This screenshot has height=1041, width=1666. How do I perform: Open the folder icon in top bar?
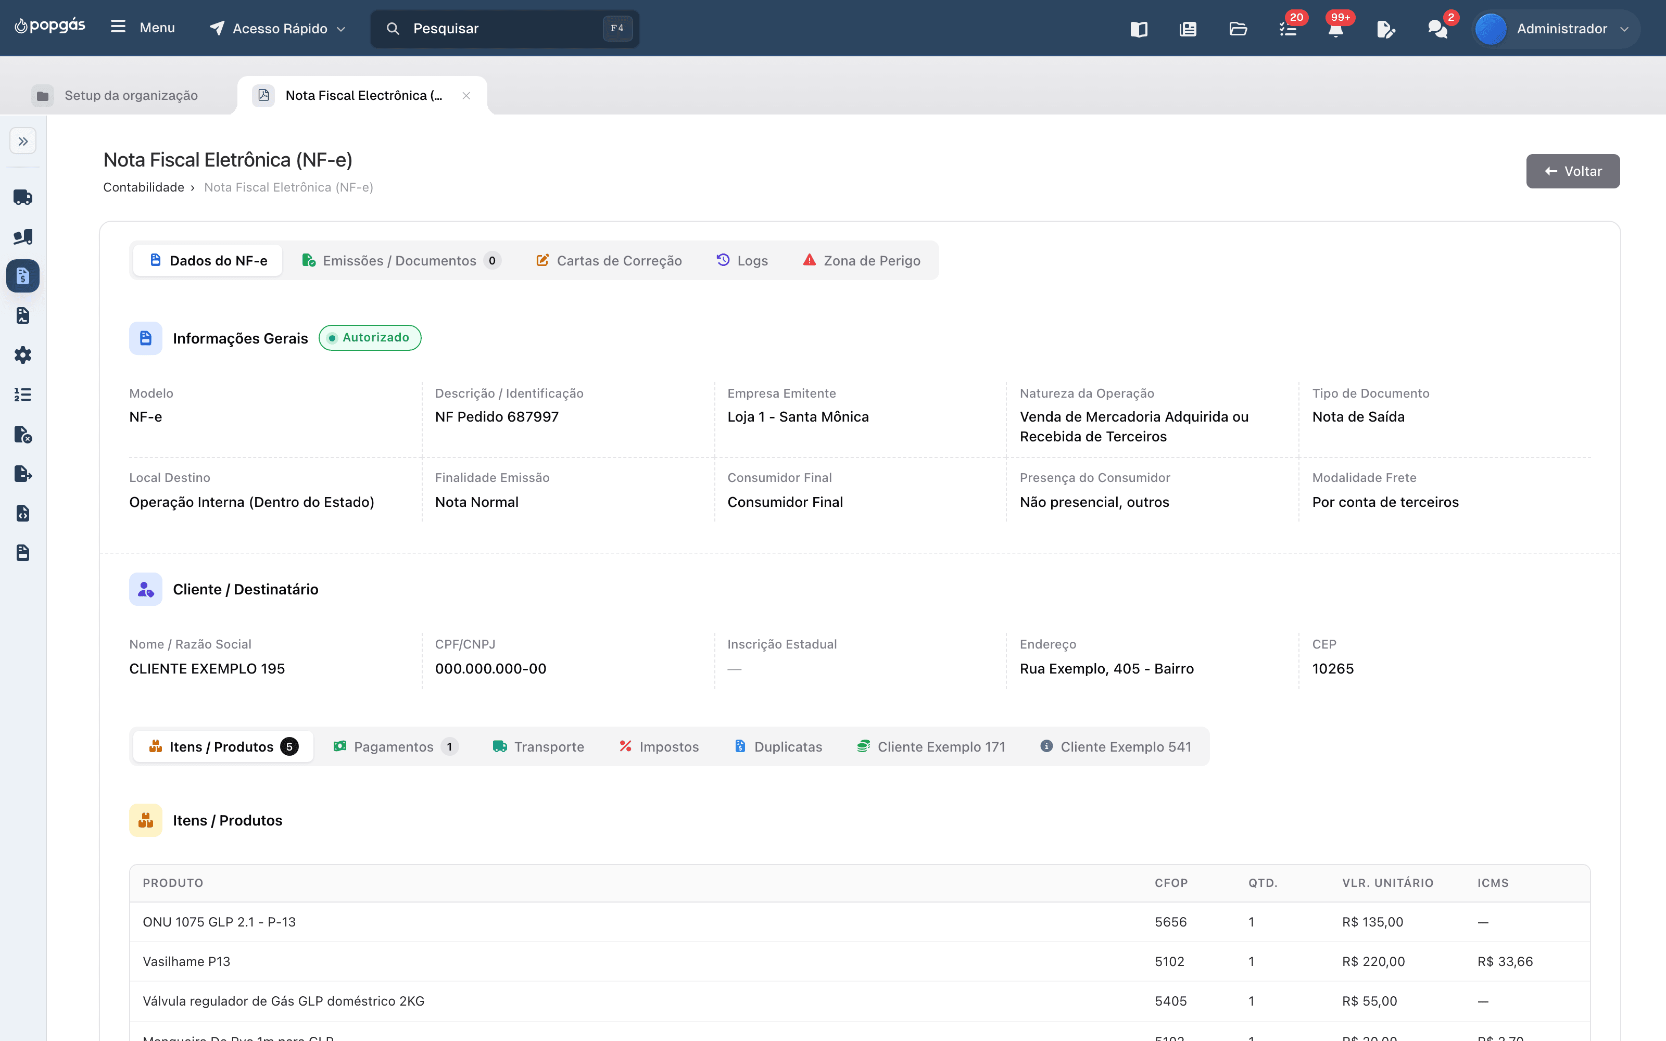[x=1238, y=29]
